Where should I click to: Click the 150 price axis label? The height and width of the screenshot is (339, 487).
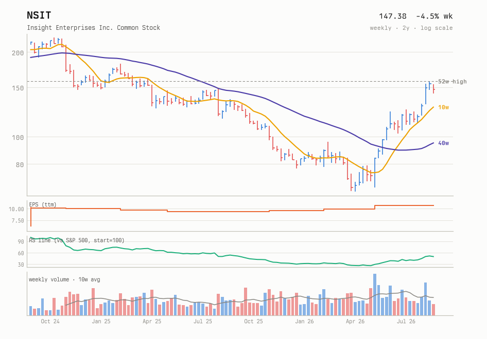click(x=18, y=88)
